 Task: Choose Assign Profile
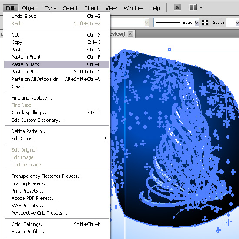(x=56, y=232)
